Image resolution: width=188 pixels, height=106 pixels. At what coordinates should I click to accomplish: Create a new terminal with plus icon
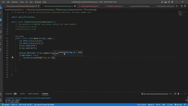(x=170, y=94)
